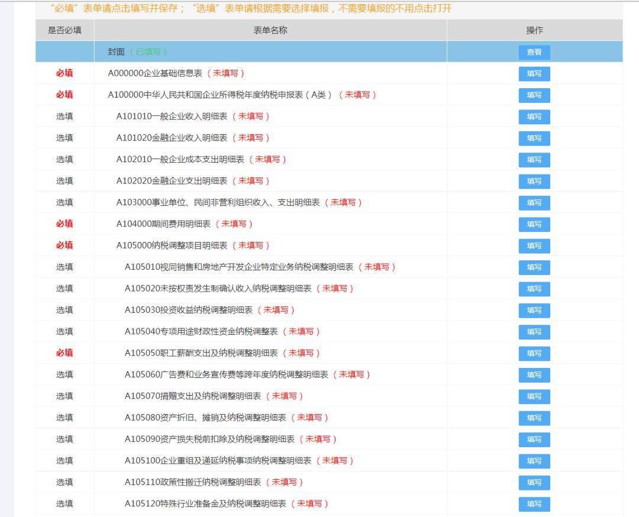Click 填写 for A102020金融企业支出明细表
This screenshot has height=517, width=639.
pyautogui.click(x=534, y=181)
